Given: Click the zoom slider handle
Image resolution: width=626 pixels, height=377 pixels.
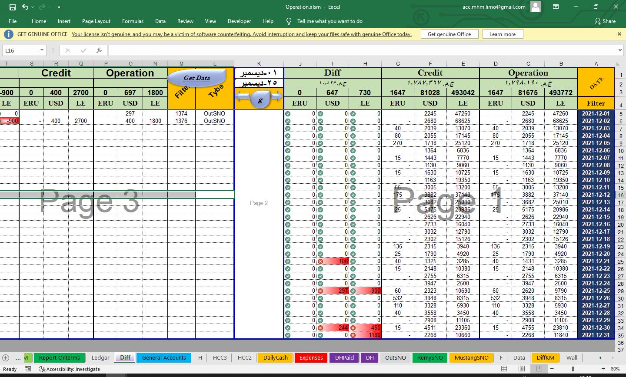Looking at the screenshot, I should point(573,369).
